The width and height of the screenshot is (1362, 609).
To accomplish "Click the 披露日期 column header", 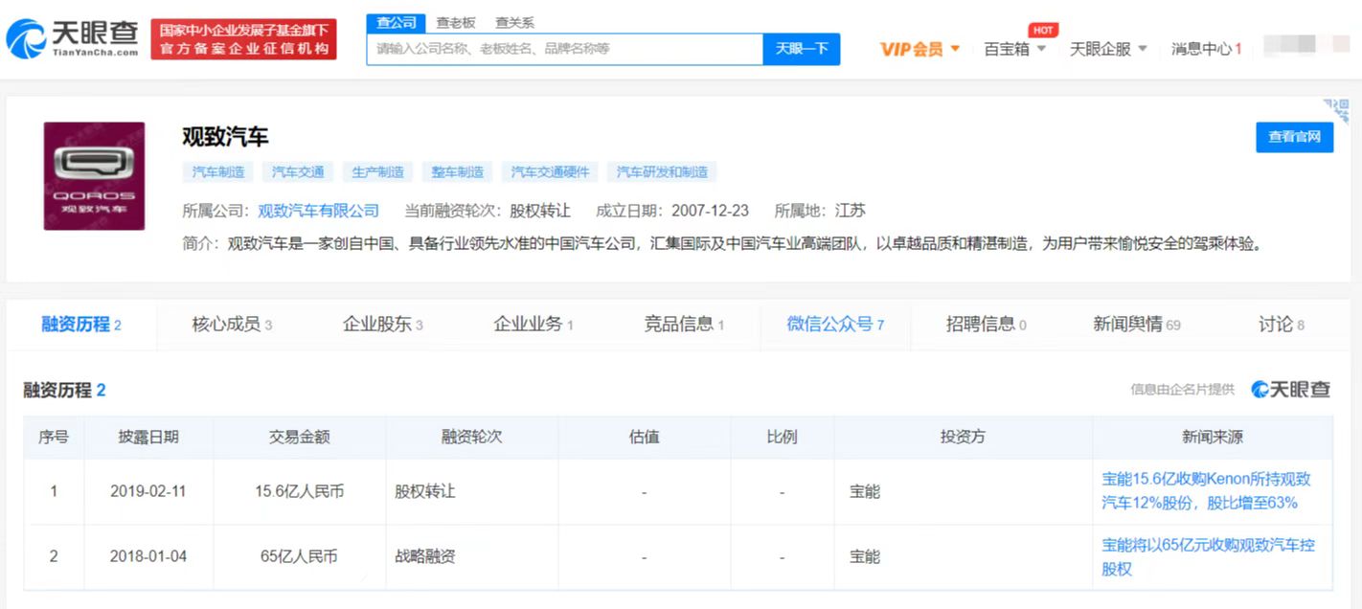I will pyautogui.click(x=148, y=437).
